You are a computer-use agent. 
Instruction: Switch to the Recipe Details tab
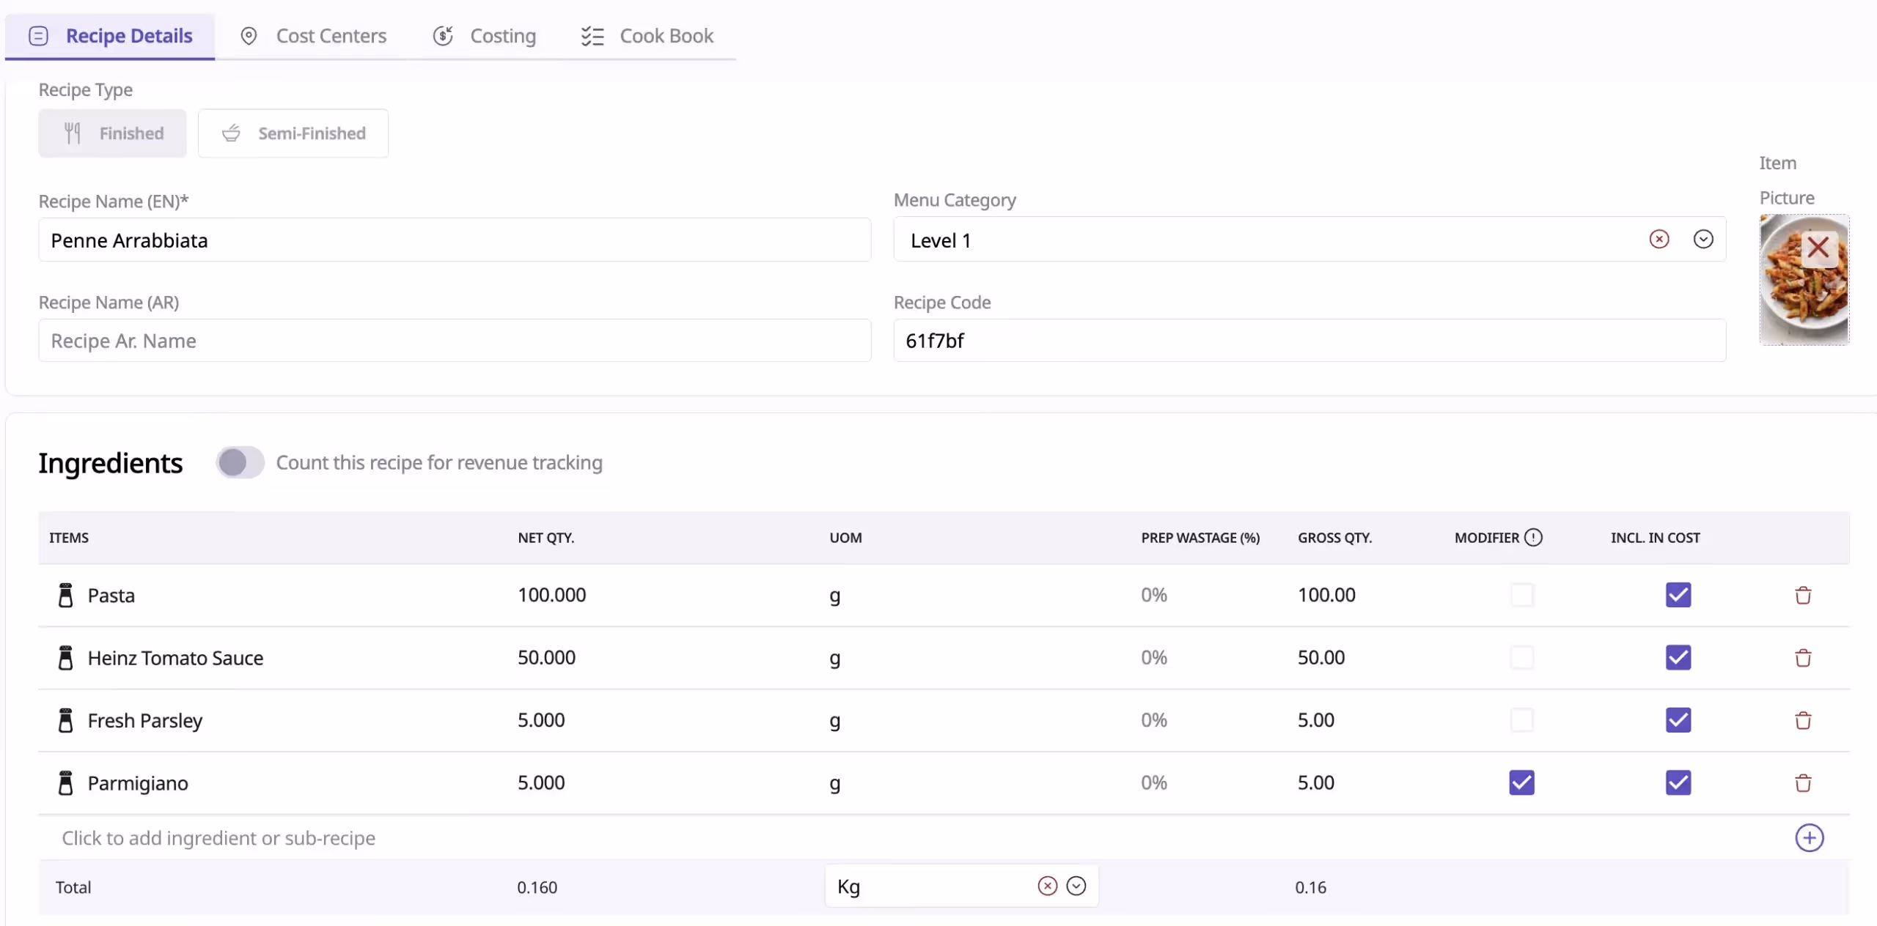[x=109, y=35]
